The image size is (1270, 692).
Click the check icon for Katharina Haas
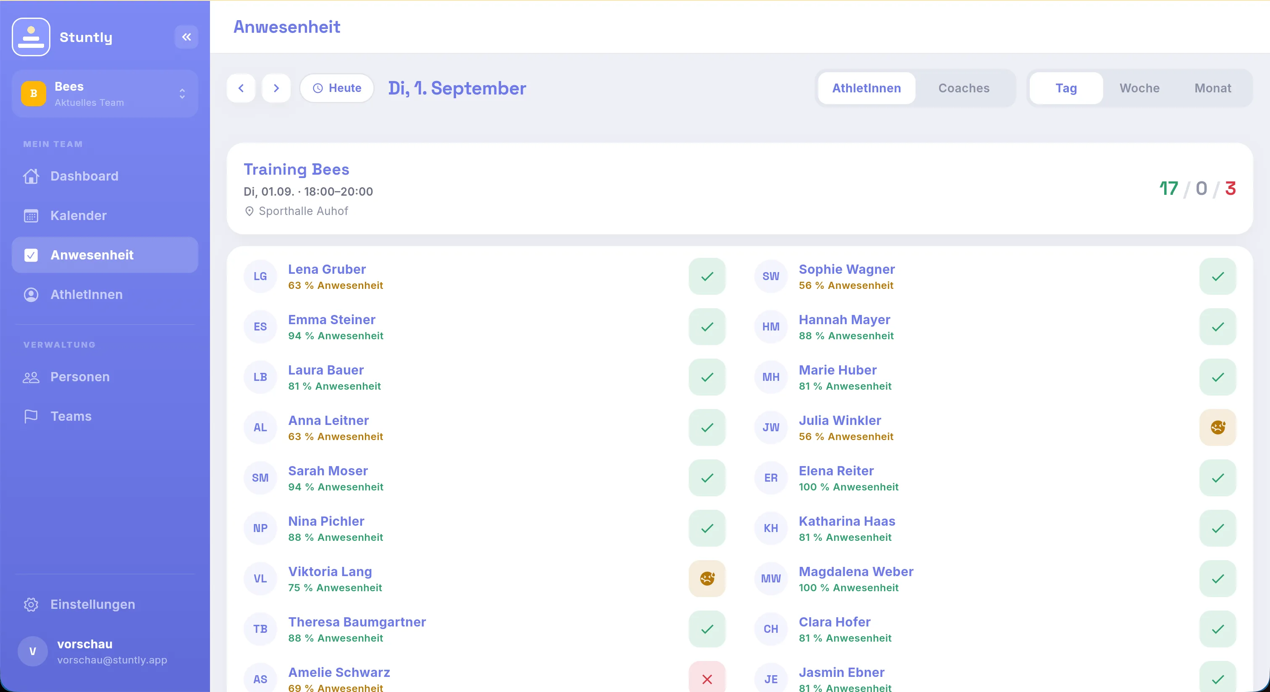pyautogui.click(x=1218, y=528)
